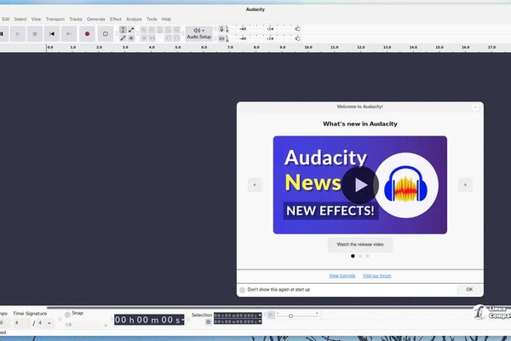Click the Fit Project to Width icon

point(168,30)
